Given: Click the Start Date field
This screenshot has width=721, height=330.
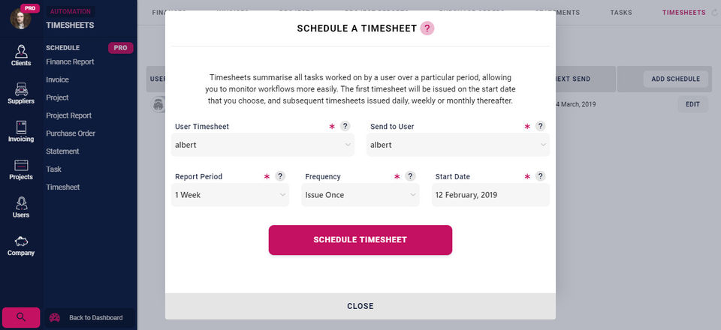Looking at the screenshot, I should [x=490, y=195].
